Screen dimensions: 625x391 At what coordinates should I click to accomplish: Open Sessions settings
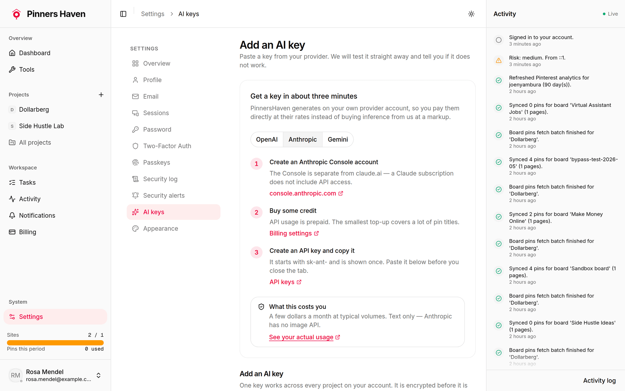(x=174, y=113)
